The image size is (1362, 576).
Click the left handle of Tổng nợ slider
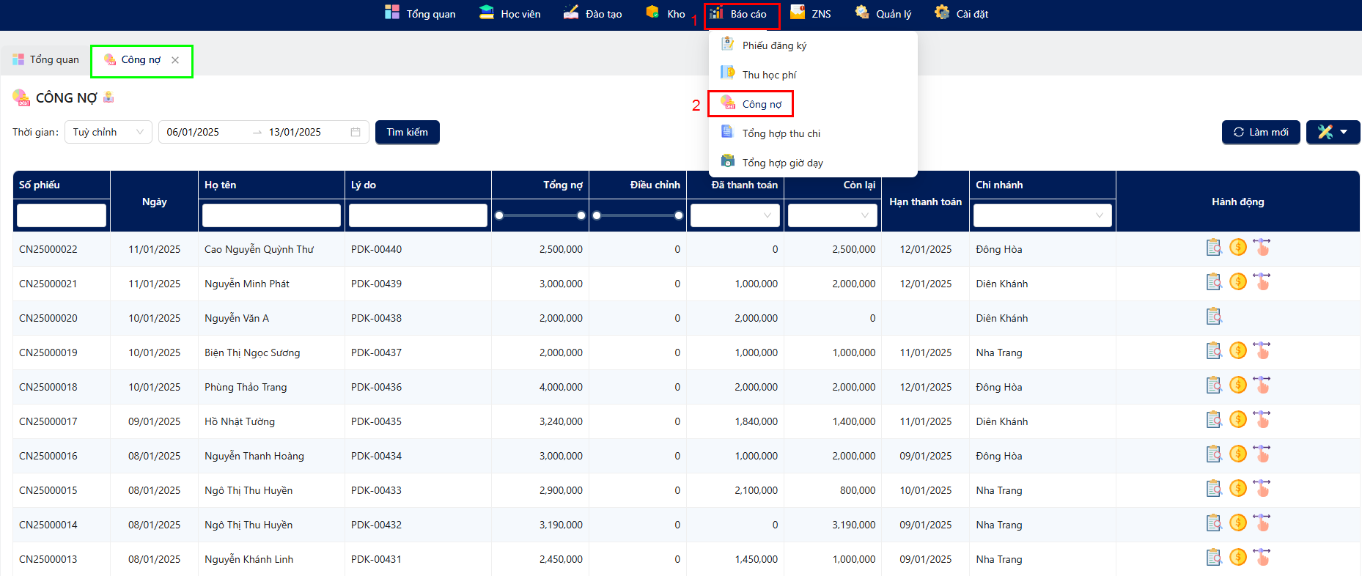[499, 215]
